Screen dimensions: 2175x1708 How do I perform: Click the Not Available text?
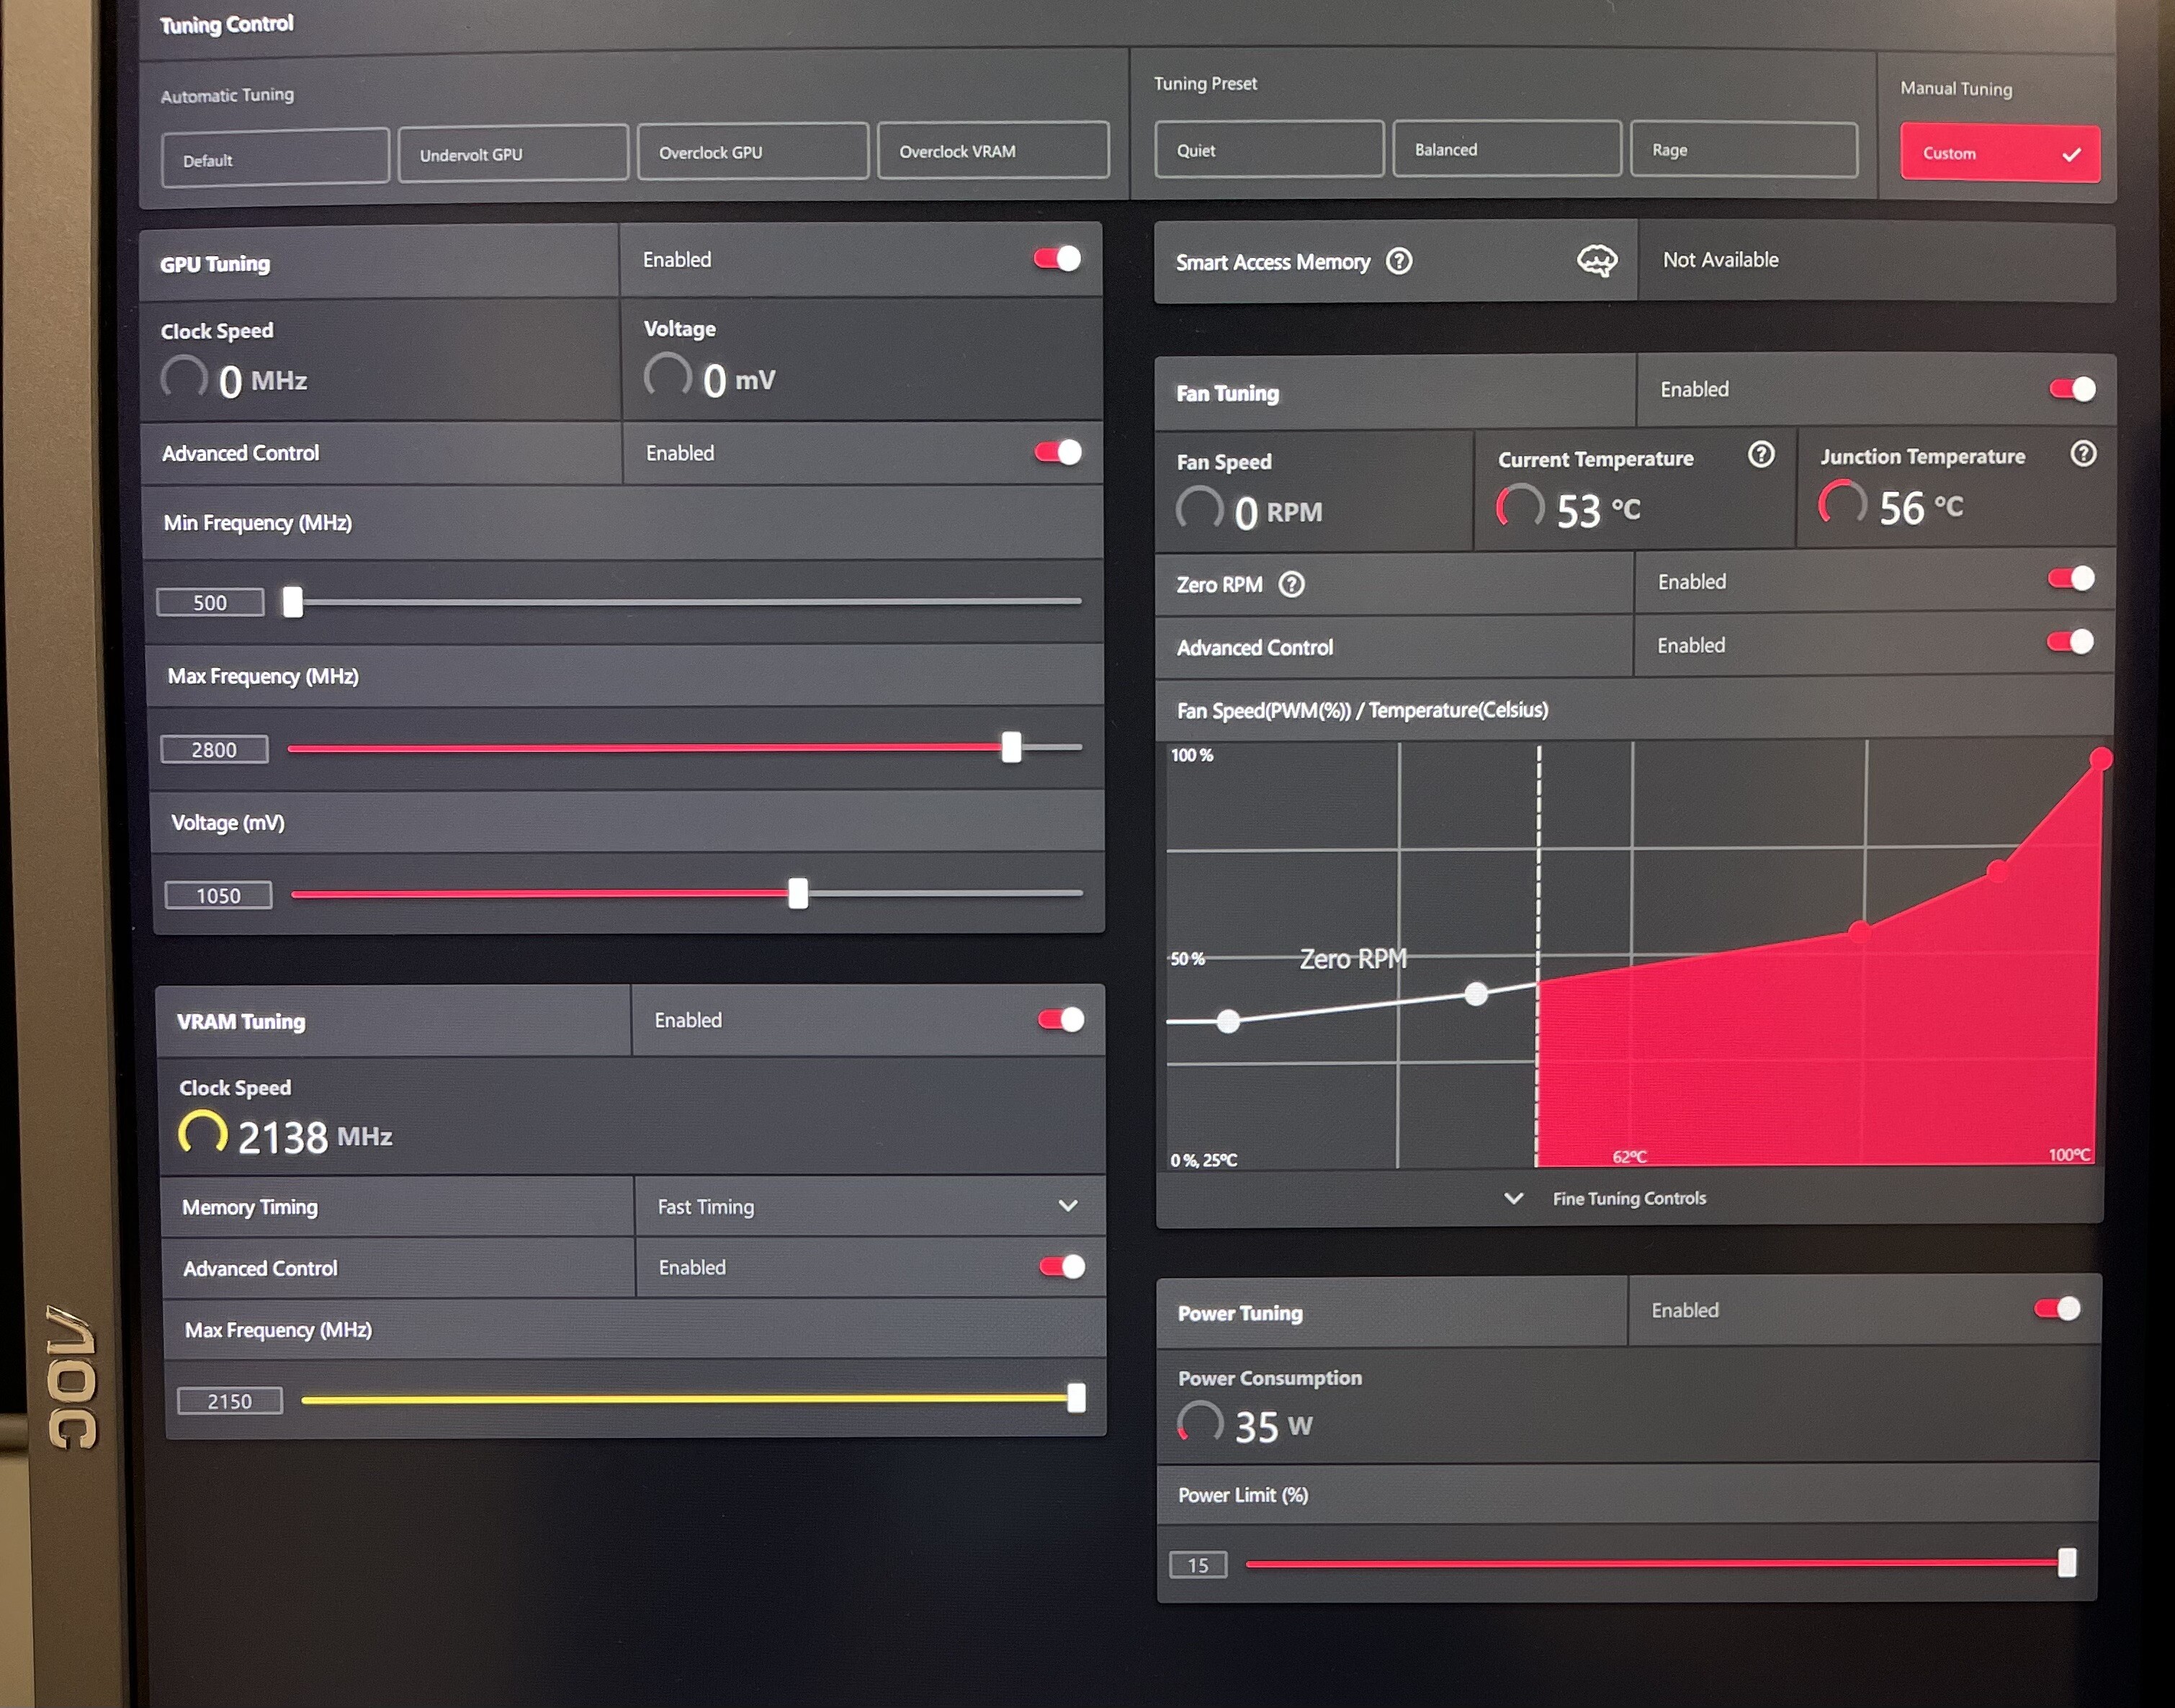coord(1721,260)
